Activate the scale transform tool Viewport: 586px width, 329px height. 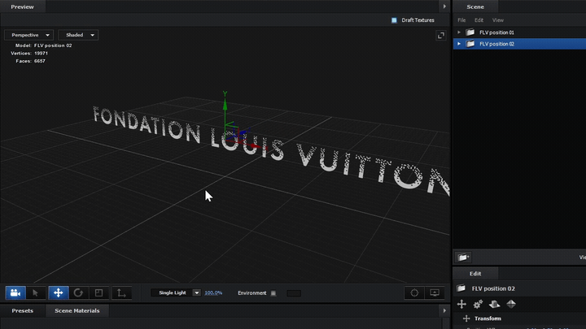tap(99, 292)
